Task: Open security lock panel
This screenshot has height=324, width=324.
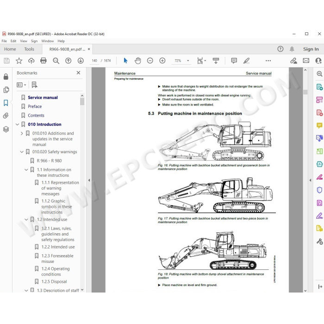Action: tap(6, 76)
